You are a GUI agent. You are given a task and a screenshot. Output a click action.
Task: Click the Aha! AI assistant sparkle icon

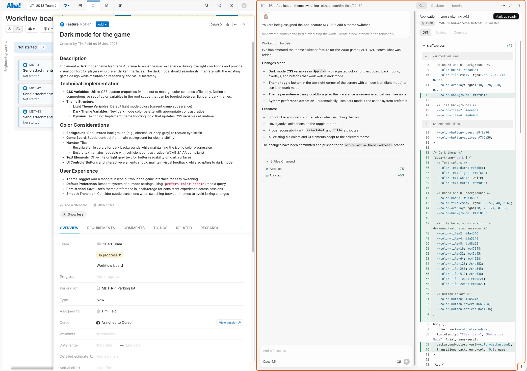pos(219,5)
